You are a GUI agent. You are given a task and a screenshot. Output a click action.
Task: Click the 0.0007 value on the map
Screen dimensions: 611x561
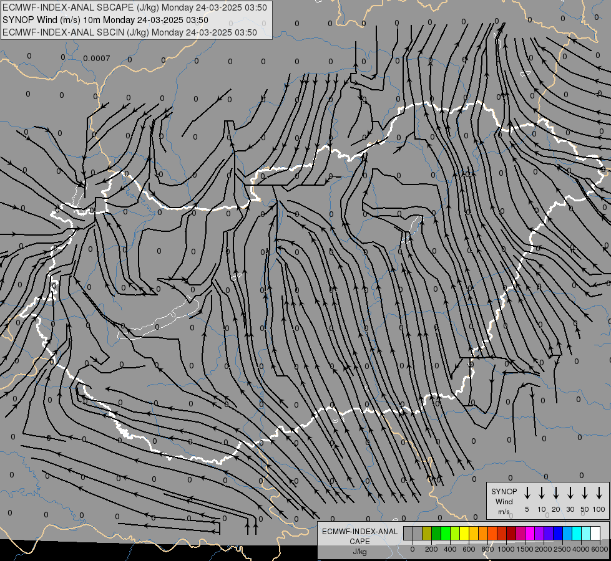tap(97, 59)
